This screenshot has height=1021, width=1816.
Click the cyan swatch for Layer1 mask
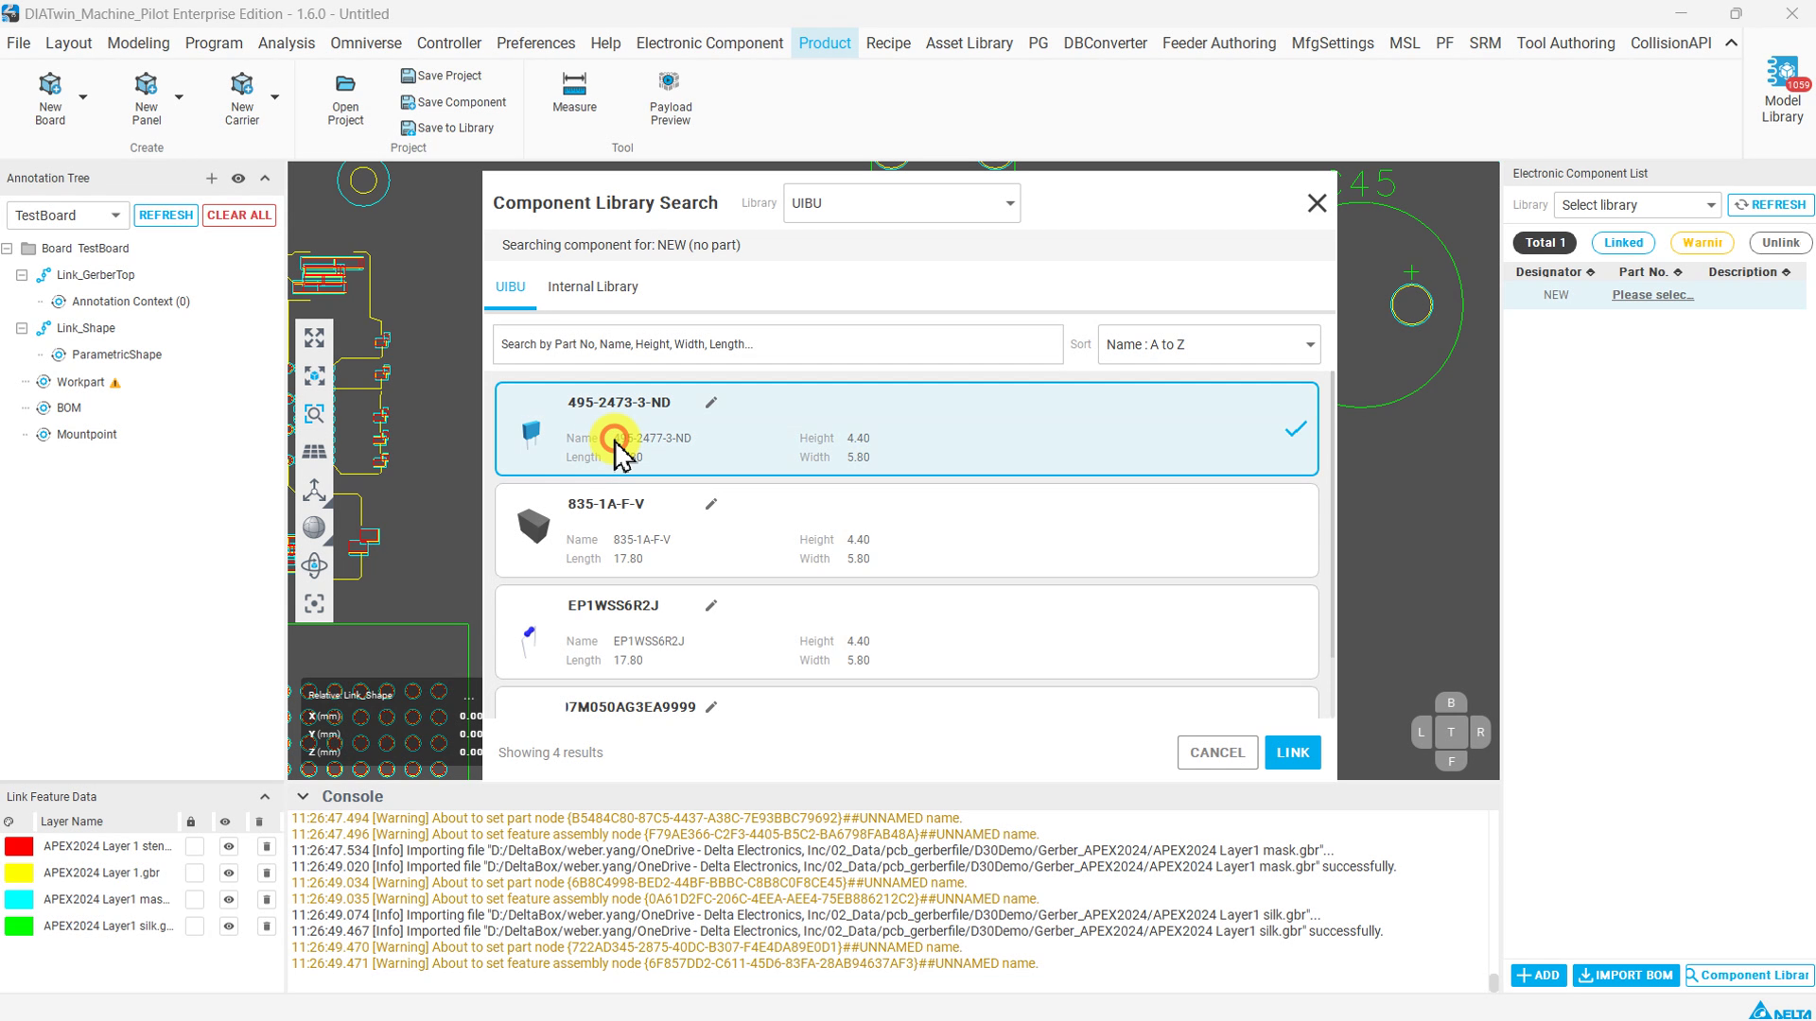19,899
